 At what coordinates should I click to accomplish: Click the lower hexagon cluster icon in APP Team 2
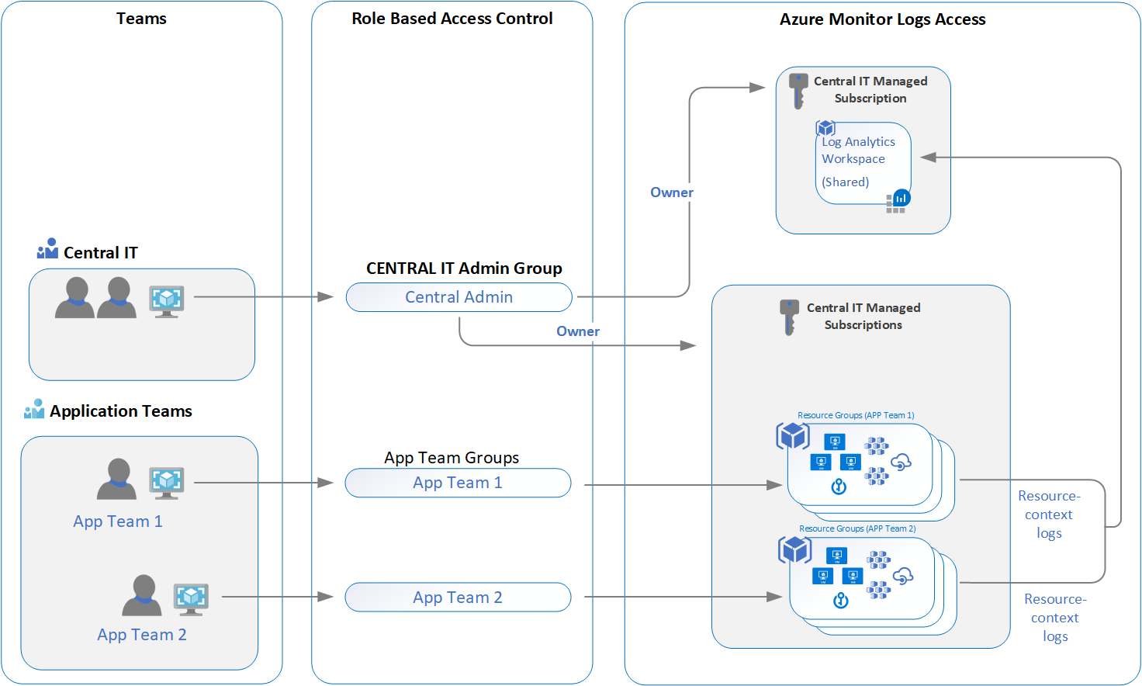pyautogui.click(x=879, y=590)
